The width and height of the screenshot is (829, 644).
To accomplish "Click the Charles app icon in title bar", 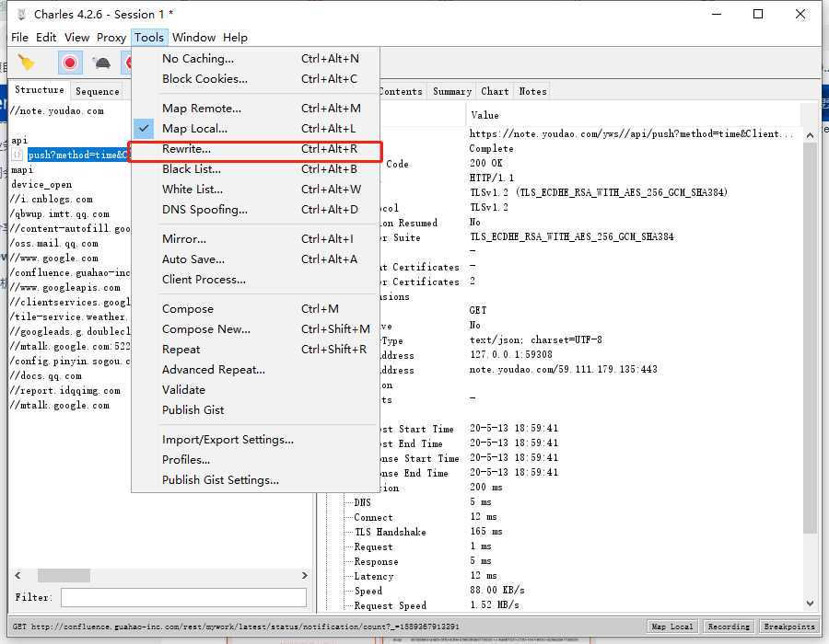I will pos(21,14).
